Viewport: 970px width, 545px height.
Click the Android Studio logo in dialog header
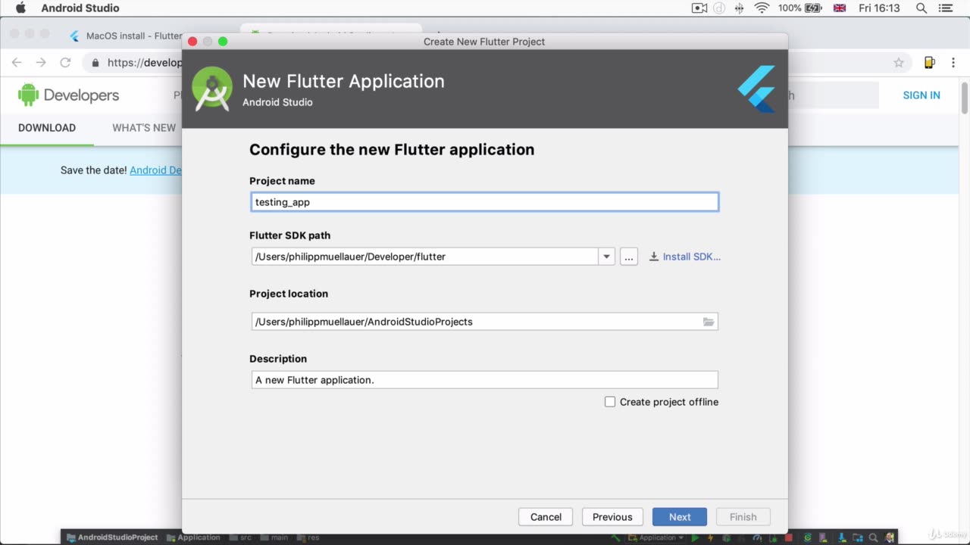[212, 89]
